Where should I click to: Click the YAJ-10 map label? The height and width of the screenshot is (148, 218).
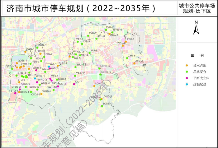pyautogui.click(x=52, y=87)
